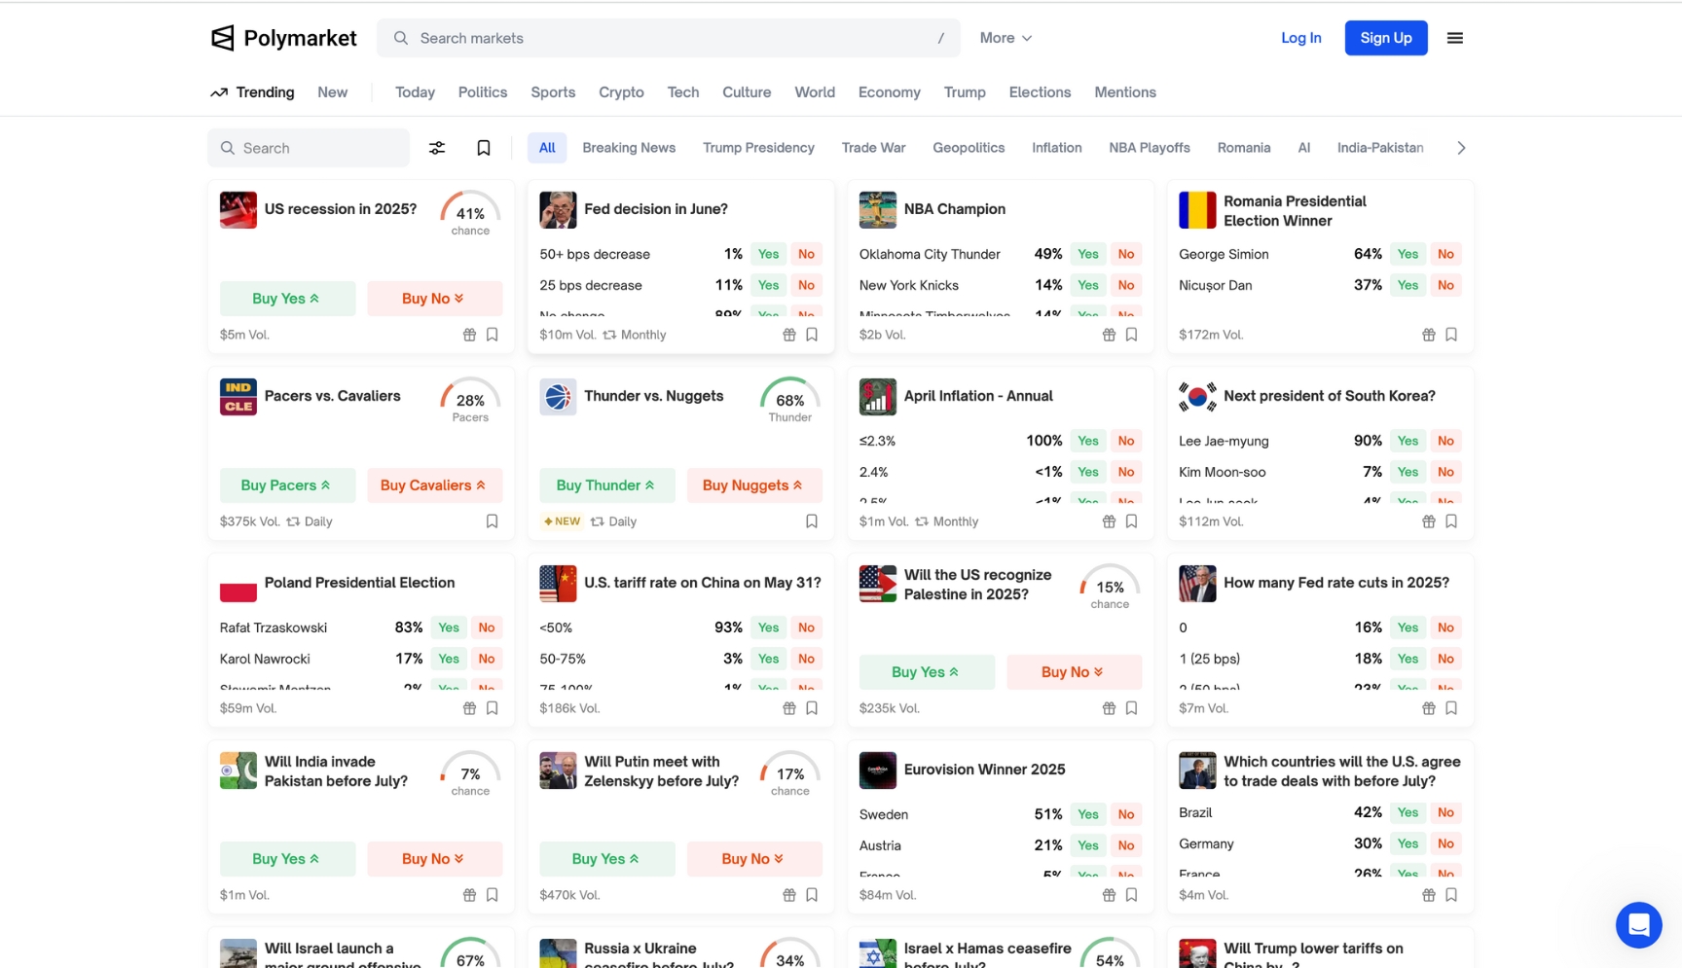Click gift icon on Romania election card
The image size is (1682, 968).
click(x=1429, y=335)
